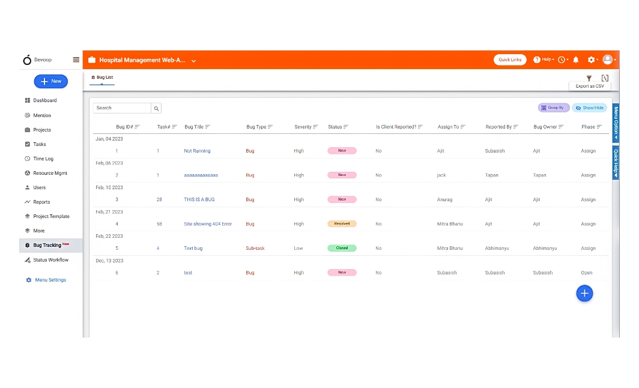Click the time log clock icon in header
This screenshot has width=639, height=388.
(x=562, y=59)
